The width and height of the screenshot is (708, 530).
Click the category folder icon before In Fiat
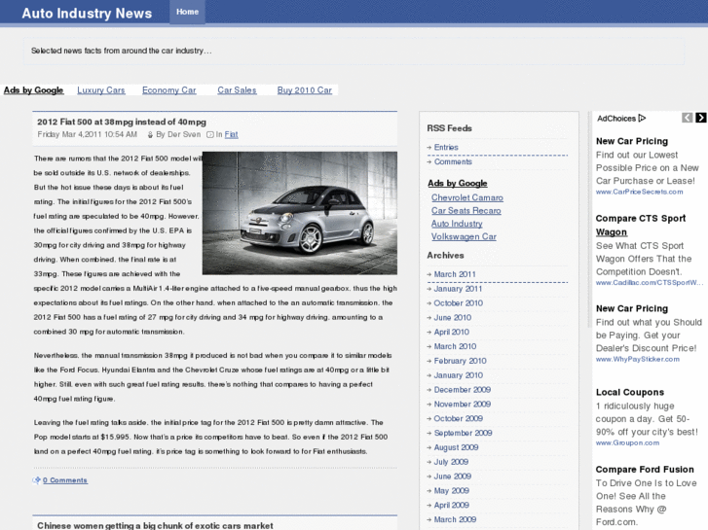pos(210,134)
